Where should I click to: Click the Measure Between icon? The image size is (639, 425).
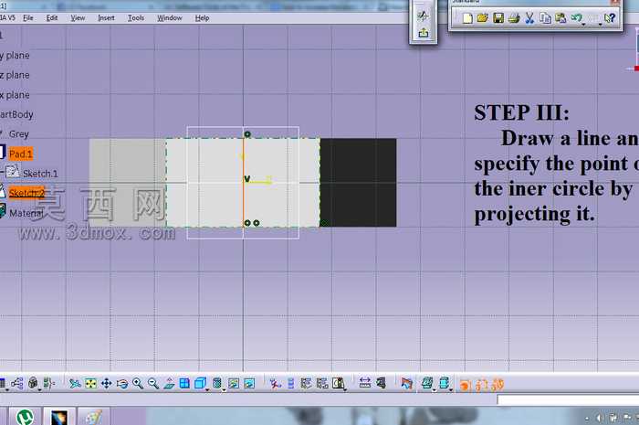coord(365,383)
